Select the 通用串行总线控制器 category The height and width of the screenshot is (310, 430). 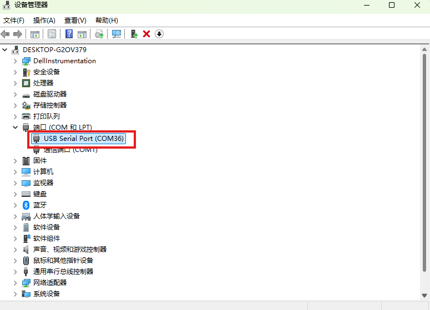(x=63, y=271)
